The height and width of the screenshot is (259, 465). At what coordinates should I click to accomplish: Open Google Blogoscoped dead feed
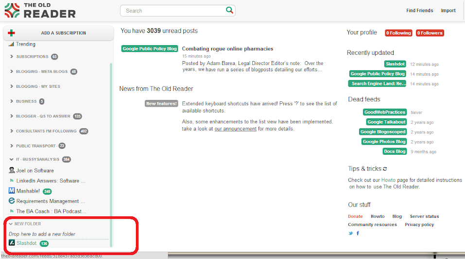pyautogui.click(x=383, y=132)
